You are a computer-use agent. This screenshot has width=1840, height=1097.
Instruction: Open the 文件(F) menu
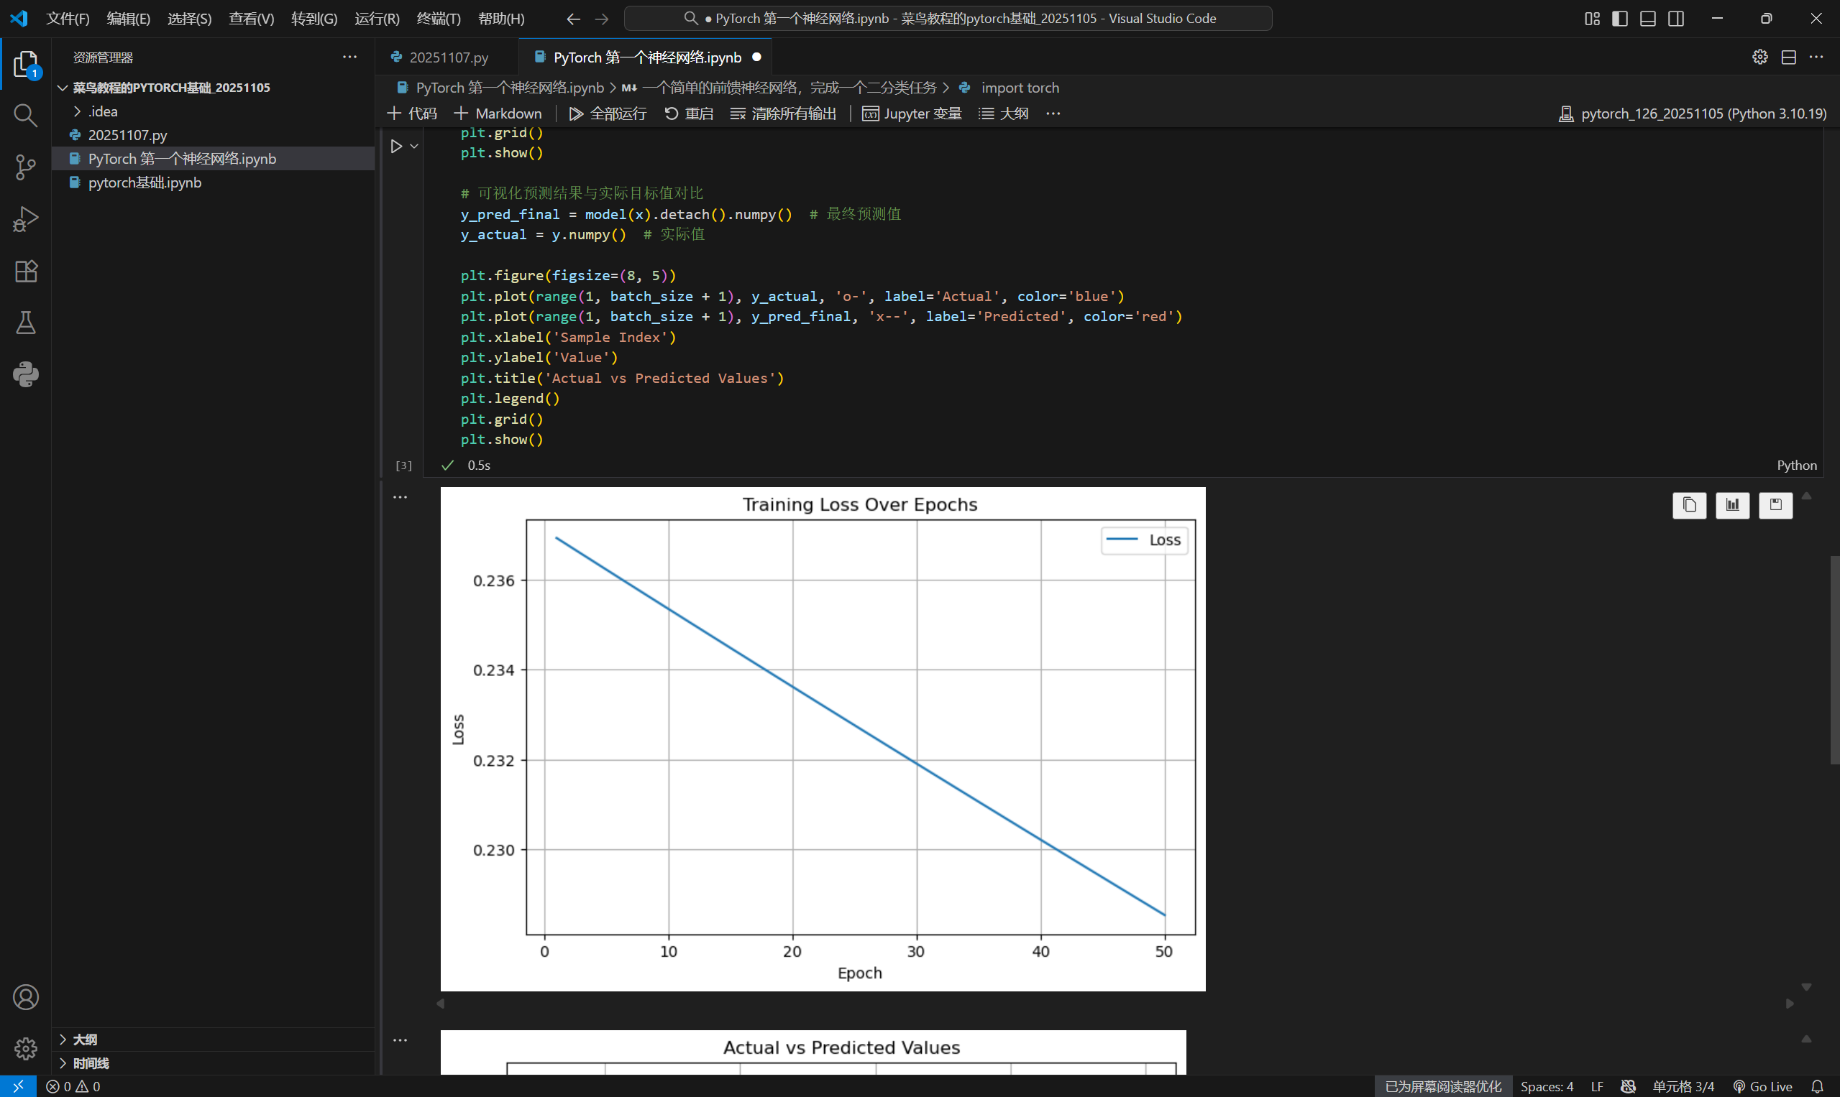[68, 19]
